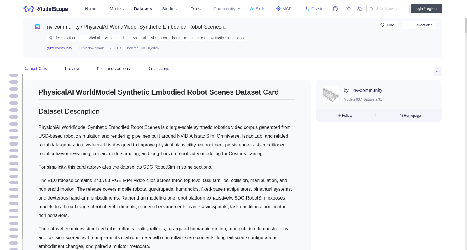
Task: Switch to the Preview tab
Action: pyautogui.click(x=72, y=69)
